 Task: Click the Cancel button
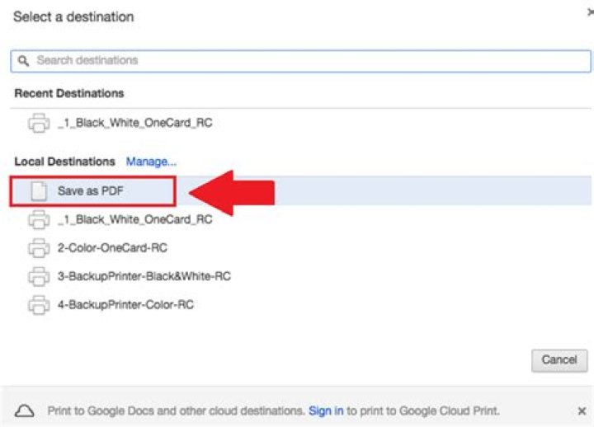(559, 360)
